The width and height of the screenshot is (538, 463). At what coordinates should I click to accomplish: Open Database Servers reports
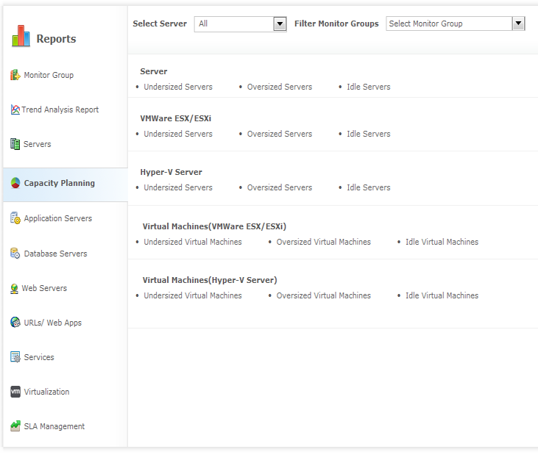(x=56, y=254)
